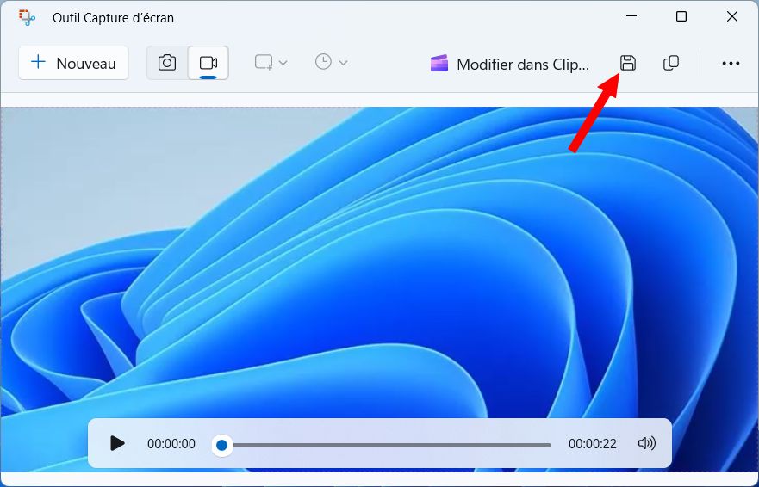Screen dimensions: 759x487
Task: Save the recording with floppy disk icon
Action: point(628,63)
